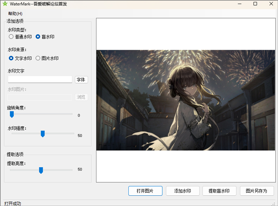The height and width of the screenshot is (206, 278).
Task: Click the 添加选项 group title
Action: pos(15,21)
